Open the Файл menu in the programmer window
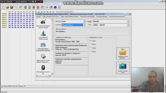166x93 pixels. coord(3,4)
